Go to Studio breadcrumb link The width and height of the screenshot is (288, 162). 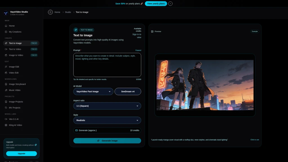[68, 12]
